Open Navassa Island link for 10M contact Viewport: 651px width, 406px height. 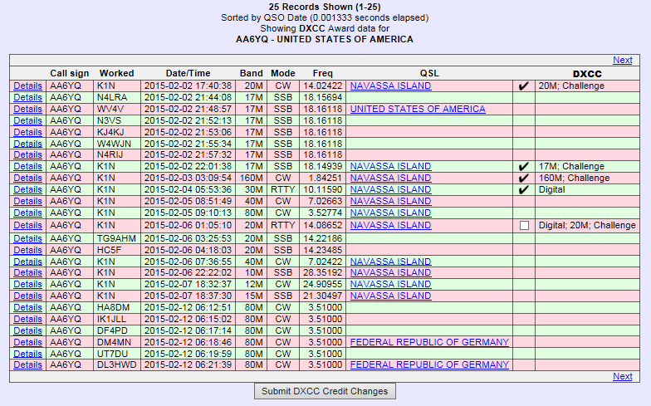click(390, 272)
